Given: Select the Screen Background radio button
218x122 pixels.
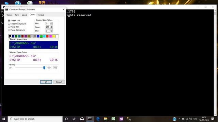Looking at the screenshot, I should (x=9, y=24).
